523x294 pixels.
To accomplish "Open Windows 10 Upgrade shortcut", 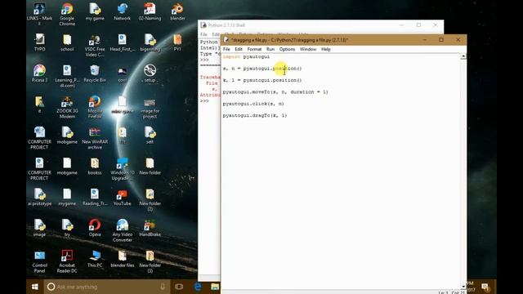I will 122,169.
